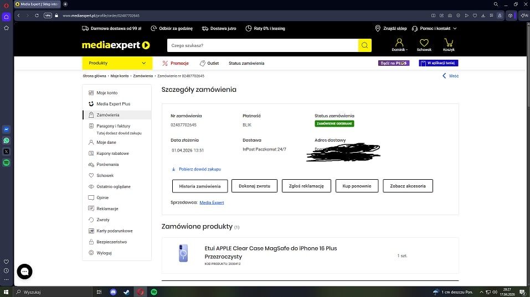
Task: Go back using the Wróć link
Action: [x=451, y=76]
